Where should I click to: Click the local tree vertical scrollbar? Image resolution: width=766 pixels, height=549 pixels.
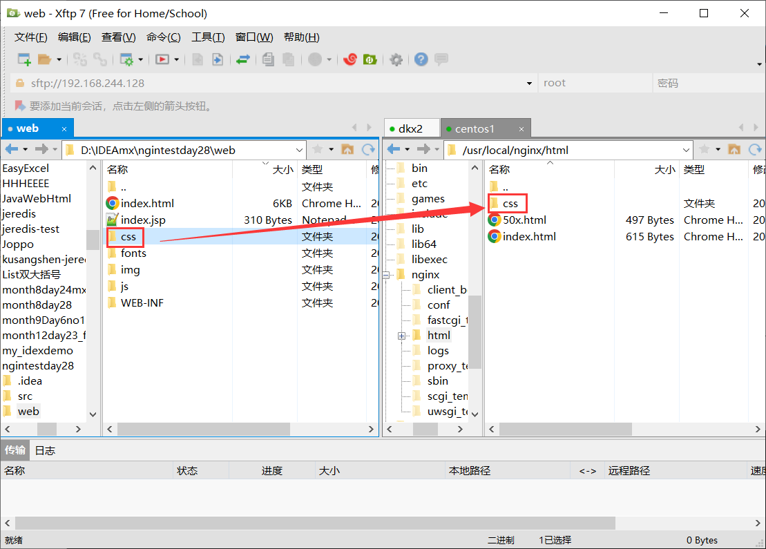[x=93, y=240]
